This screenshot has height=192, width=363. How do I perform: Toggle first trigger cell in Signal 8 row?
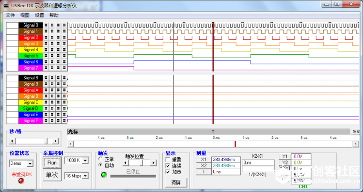[46, 78]
